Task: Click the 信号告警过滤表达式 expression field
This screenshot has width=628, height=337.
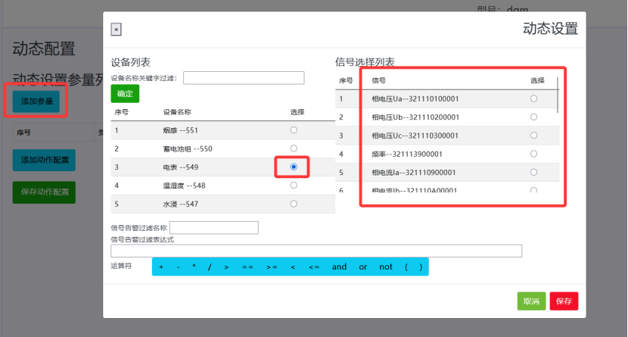Action: pyautogui.click(x=316, y=251)
